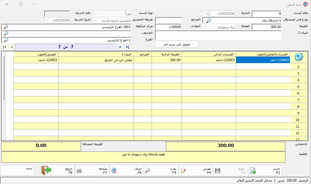Click the البيان 1 description text field

218,36
